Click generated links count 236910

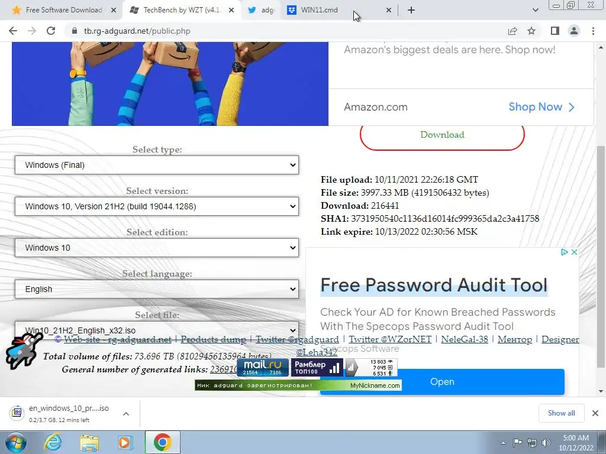click(223, 369)
